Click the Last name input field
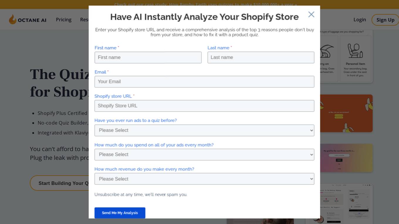Image resolution: width=399 pixels, height=224 pixels. pyautogui.click(x=261, y=57)
